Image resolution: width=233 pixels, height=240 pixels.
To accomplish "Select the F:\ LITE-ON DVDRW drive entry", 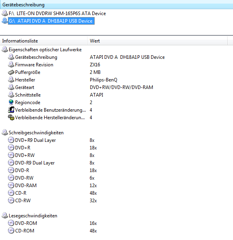I will click(x=54, y=14).
